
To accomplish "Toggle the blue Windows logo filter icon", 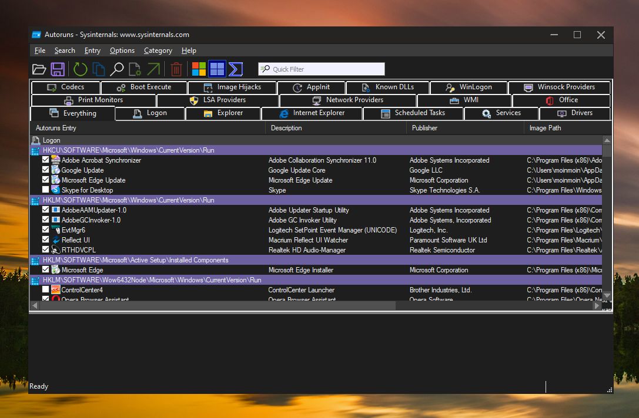I will click(x=217, y=69).
